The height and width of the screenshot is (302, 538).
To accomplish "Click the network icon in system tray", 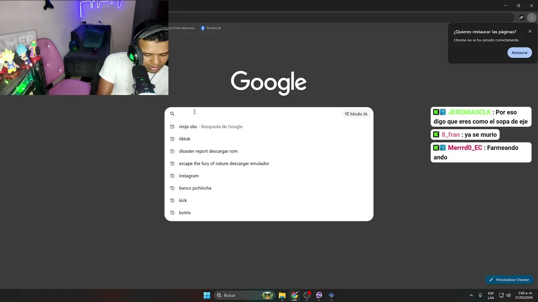I will coord(501,295).
